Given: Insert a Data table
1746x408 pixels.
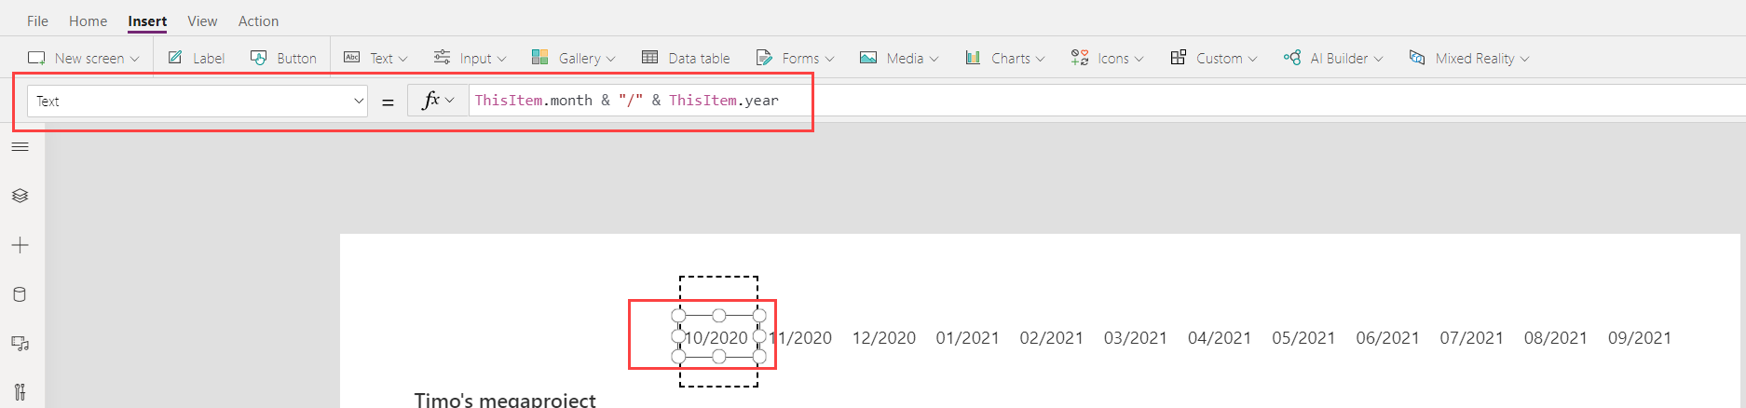Looking at the screenshot, I should coord(686,58).
